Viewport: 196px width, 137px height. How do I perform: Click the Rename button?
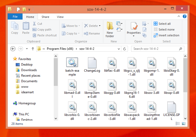92,33
